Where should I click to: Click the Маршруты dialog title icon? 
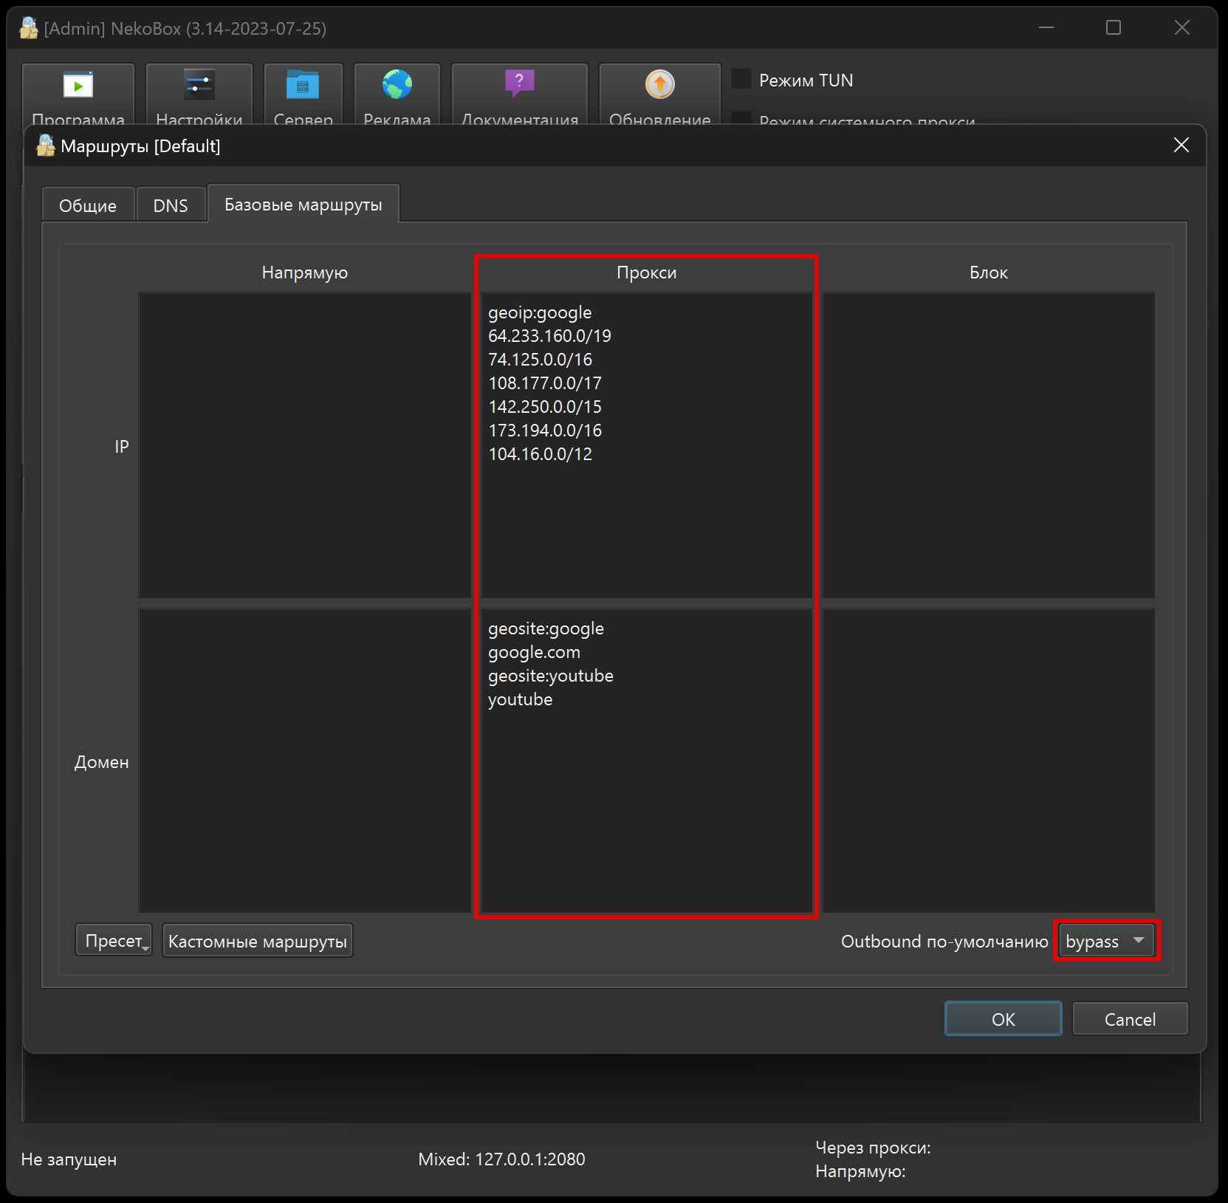46,145
